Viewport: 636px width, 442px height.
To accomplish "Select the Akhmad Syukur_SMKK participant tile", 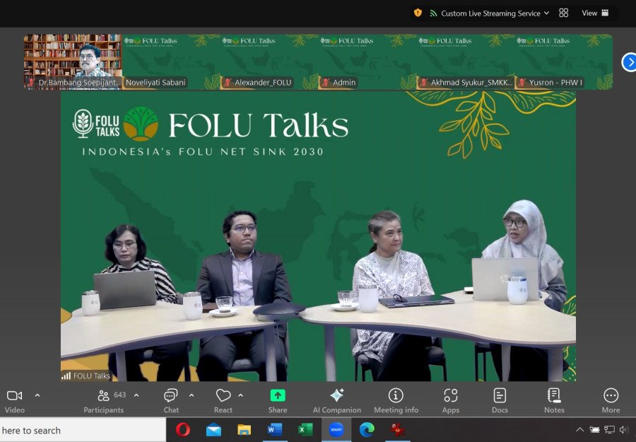I will 465,62.
